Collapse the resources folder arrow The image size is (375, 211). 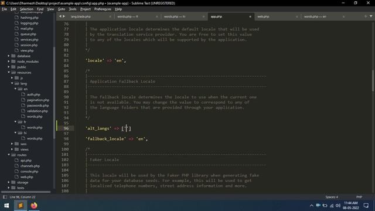coord(9,72)
